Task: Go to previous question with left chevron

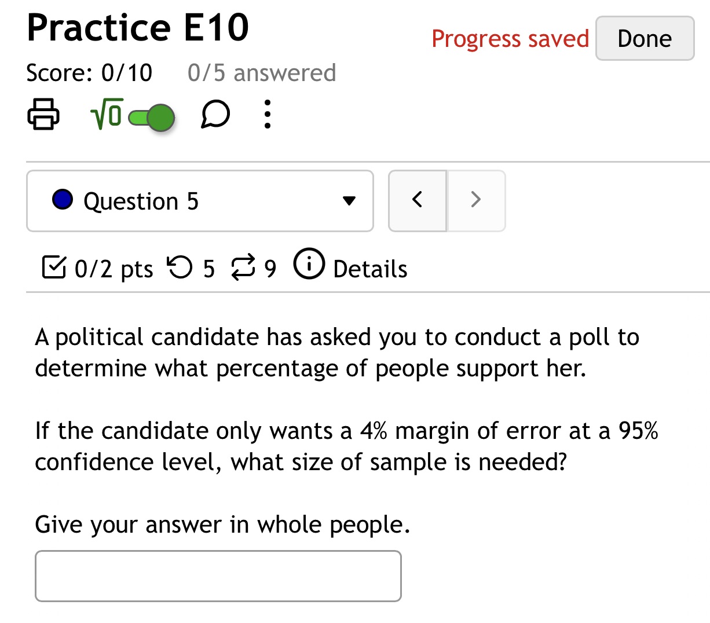Action: pos(418,199)
